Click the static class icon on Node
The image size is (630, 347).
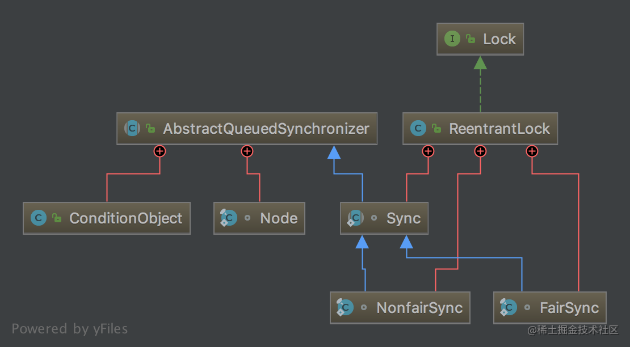(x=229, y=218)
